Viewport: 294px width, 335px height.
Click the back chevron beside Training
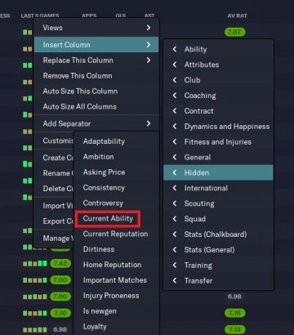pyautogui.click(x=175, y=265)
